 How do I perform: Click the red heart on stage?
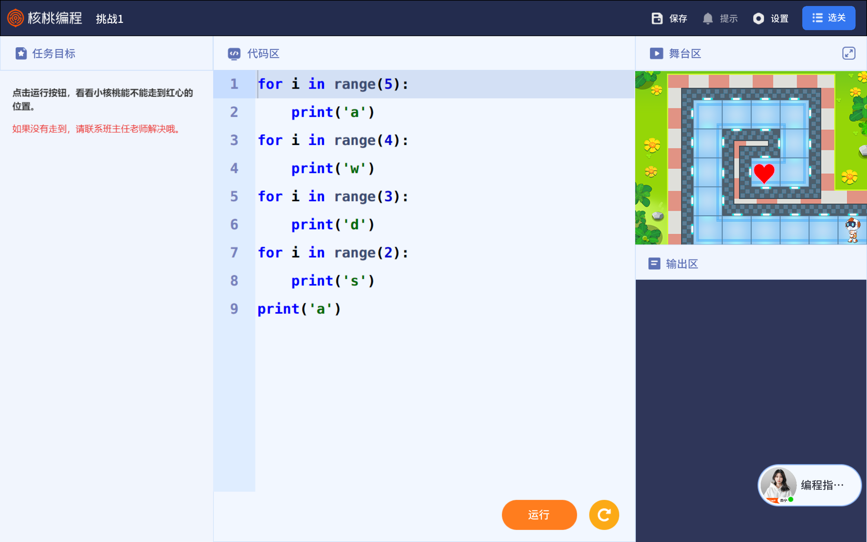point(764,173)
